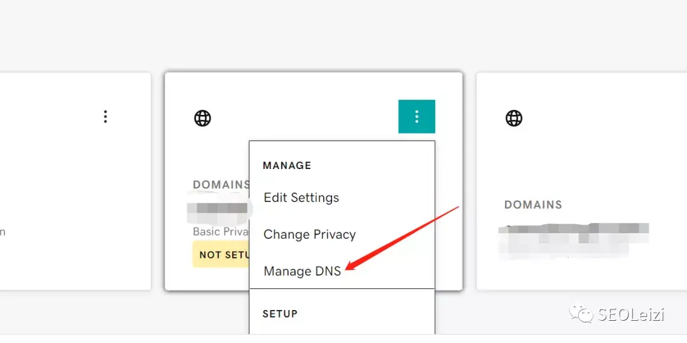Click the globe icon on the middle domain card
This screenshot has height=343, width=687.
click(x=202, y=118)
